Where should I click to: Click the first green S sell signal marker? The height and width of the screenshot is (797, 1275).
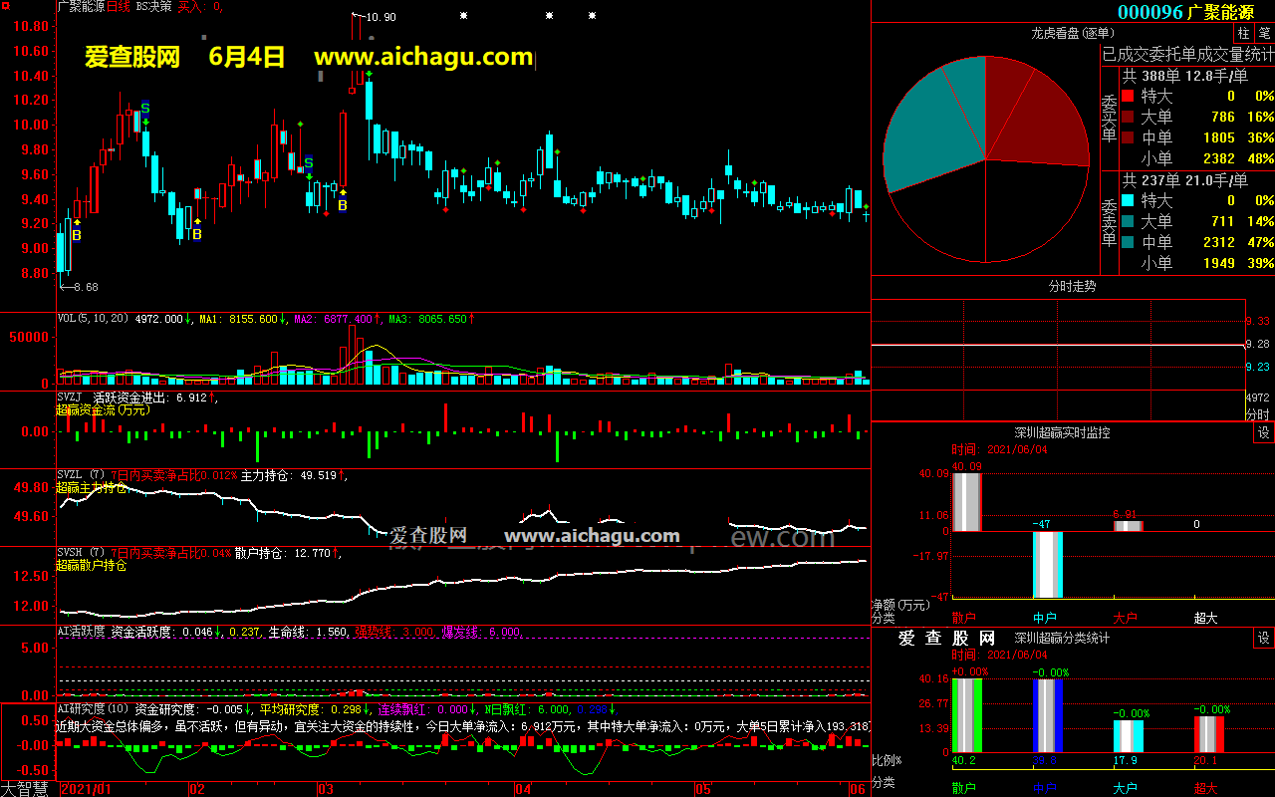(x=145, y=108)
